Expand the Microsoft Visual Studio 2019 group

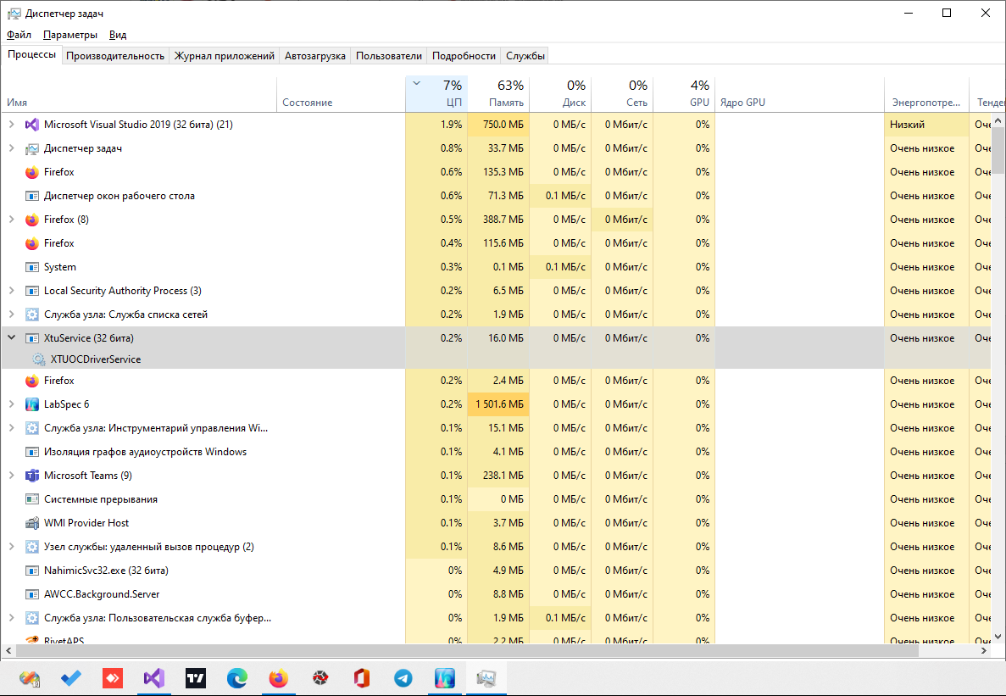tap(11, 125)
